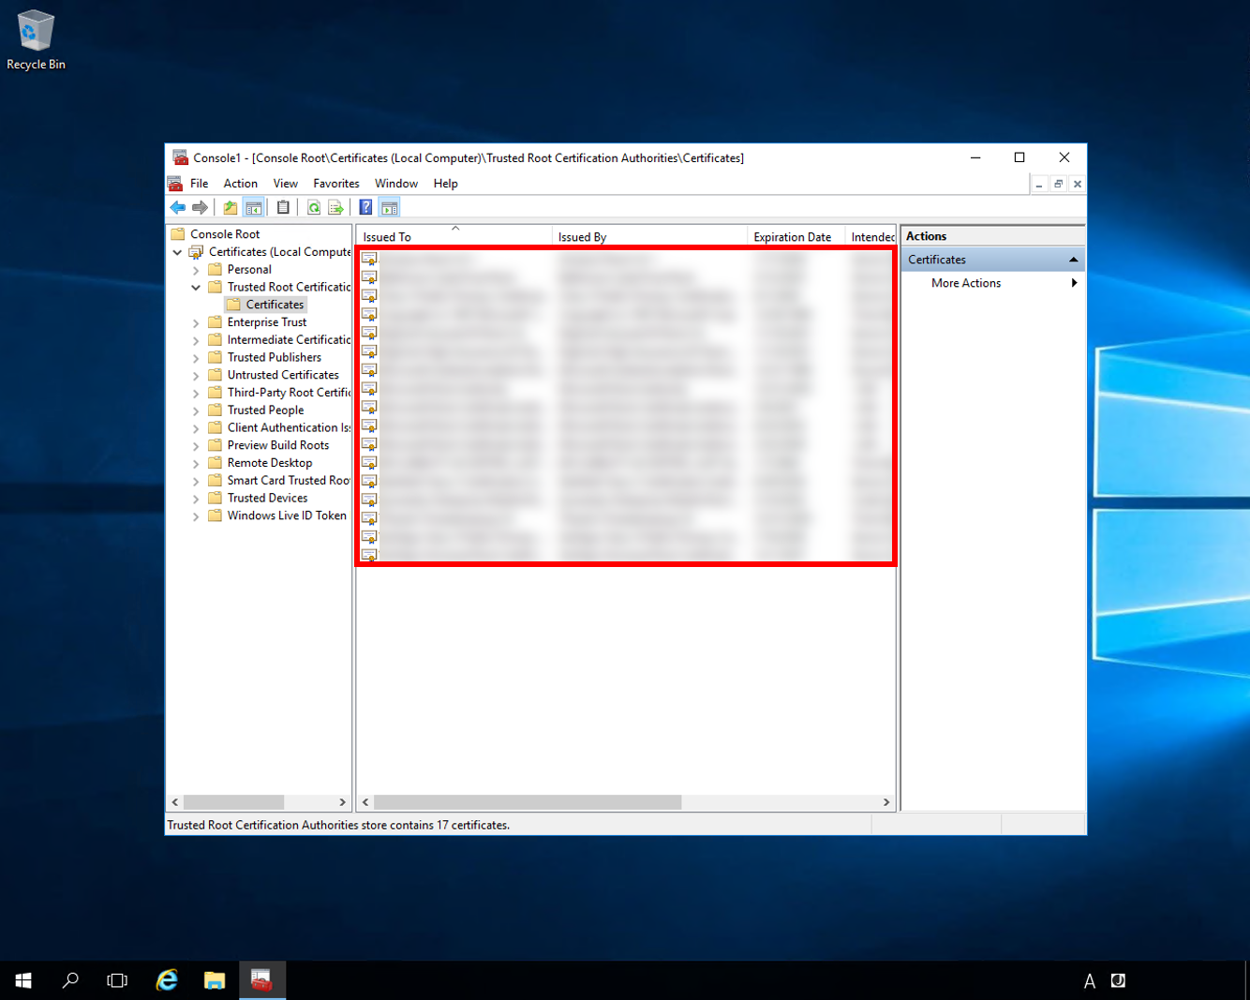1250x1000 pixels.
Task: Open the Action menu
Action: click(240, 184)
